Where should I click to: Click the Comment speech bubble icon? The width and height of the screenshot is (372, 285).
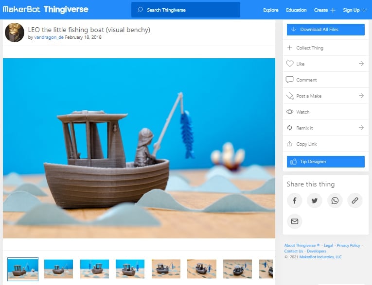(x=289, y=80)
